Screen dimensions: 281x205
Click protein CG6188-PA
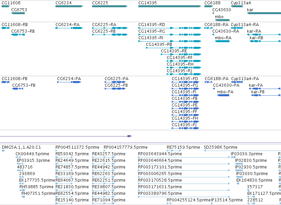(x=217, y=79)
